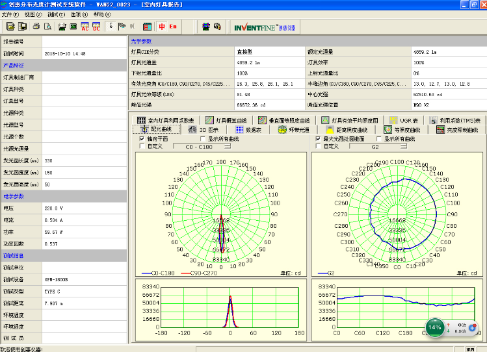This screenshot has width=487, height=352.
Task: Click the 功率因数 value 0.537
Action: point(51,244)
